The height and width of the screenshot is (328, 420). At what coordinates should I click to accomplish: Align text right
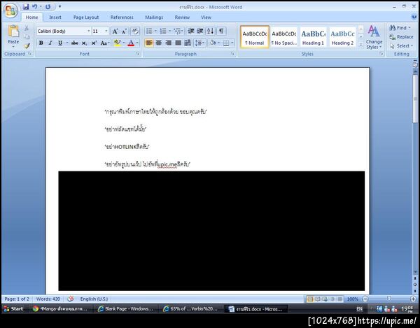[x=169, y=43]
